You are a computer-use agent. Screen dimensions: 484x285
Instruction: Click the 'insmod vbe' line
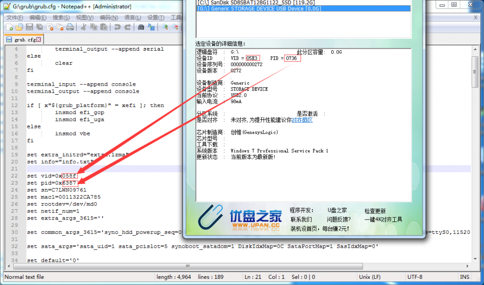[72, 134]
